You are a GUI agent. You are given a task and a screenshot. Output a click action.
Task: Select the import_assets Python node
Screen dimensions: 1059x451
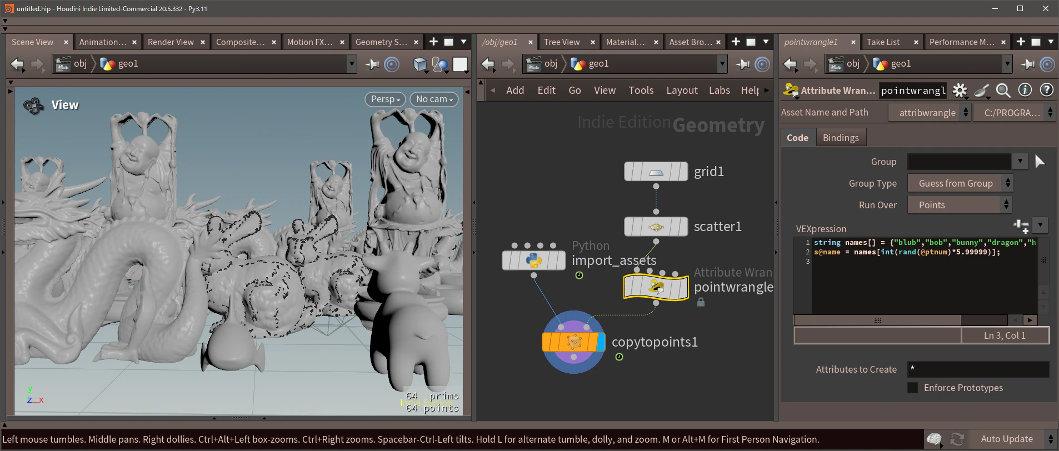(533, 260)
